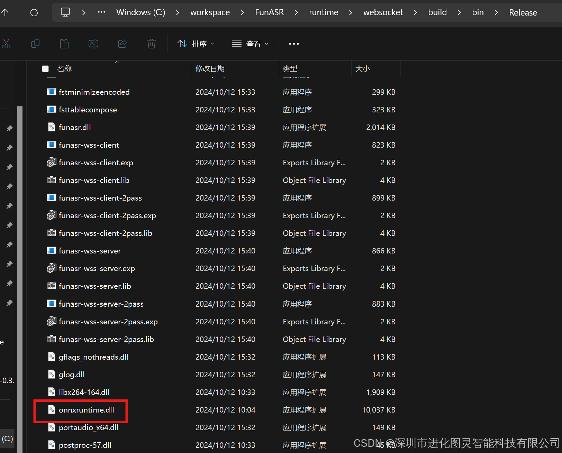Select the onnxruntime.dll file name
The width and height of the screenshot is (562, 453).
pyautogui.click(x=86, y=410)
